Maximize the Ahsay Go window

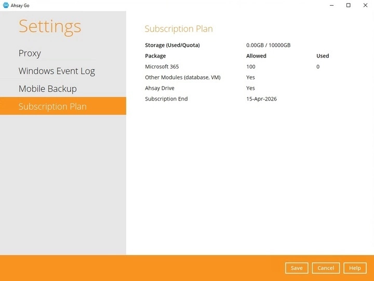348,5
